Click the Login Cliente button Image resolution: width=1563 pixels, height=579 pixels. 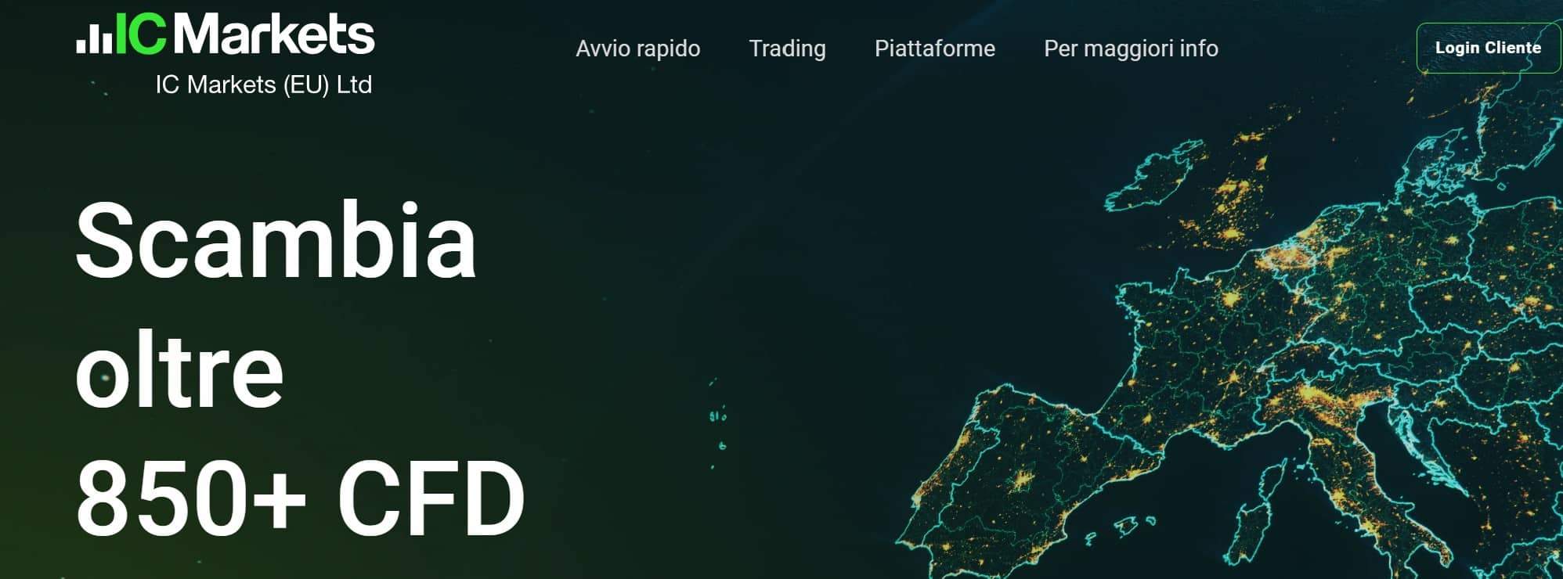(1488, 48)
